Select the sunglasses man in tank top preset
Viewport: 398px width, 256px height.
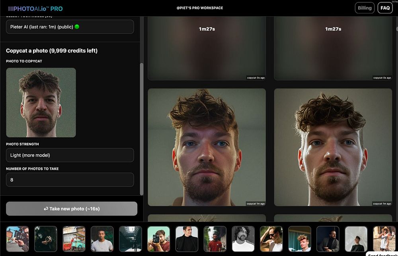271,239
